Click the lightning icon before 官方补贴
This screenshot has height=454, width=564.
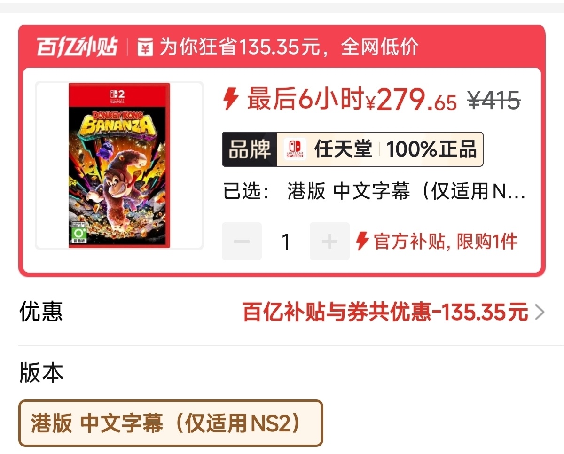pos(362,242)
